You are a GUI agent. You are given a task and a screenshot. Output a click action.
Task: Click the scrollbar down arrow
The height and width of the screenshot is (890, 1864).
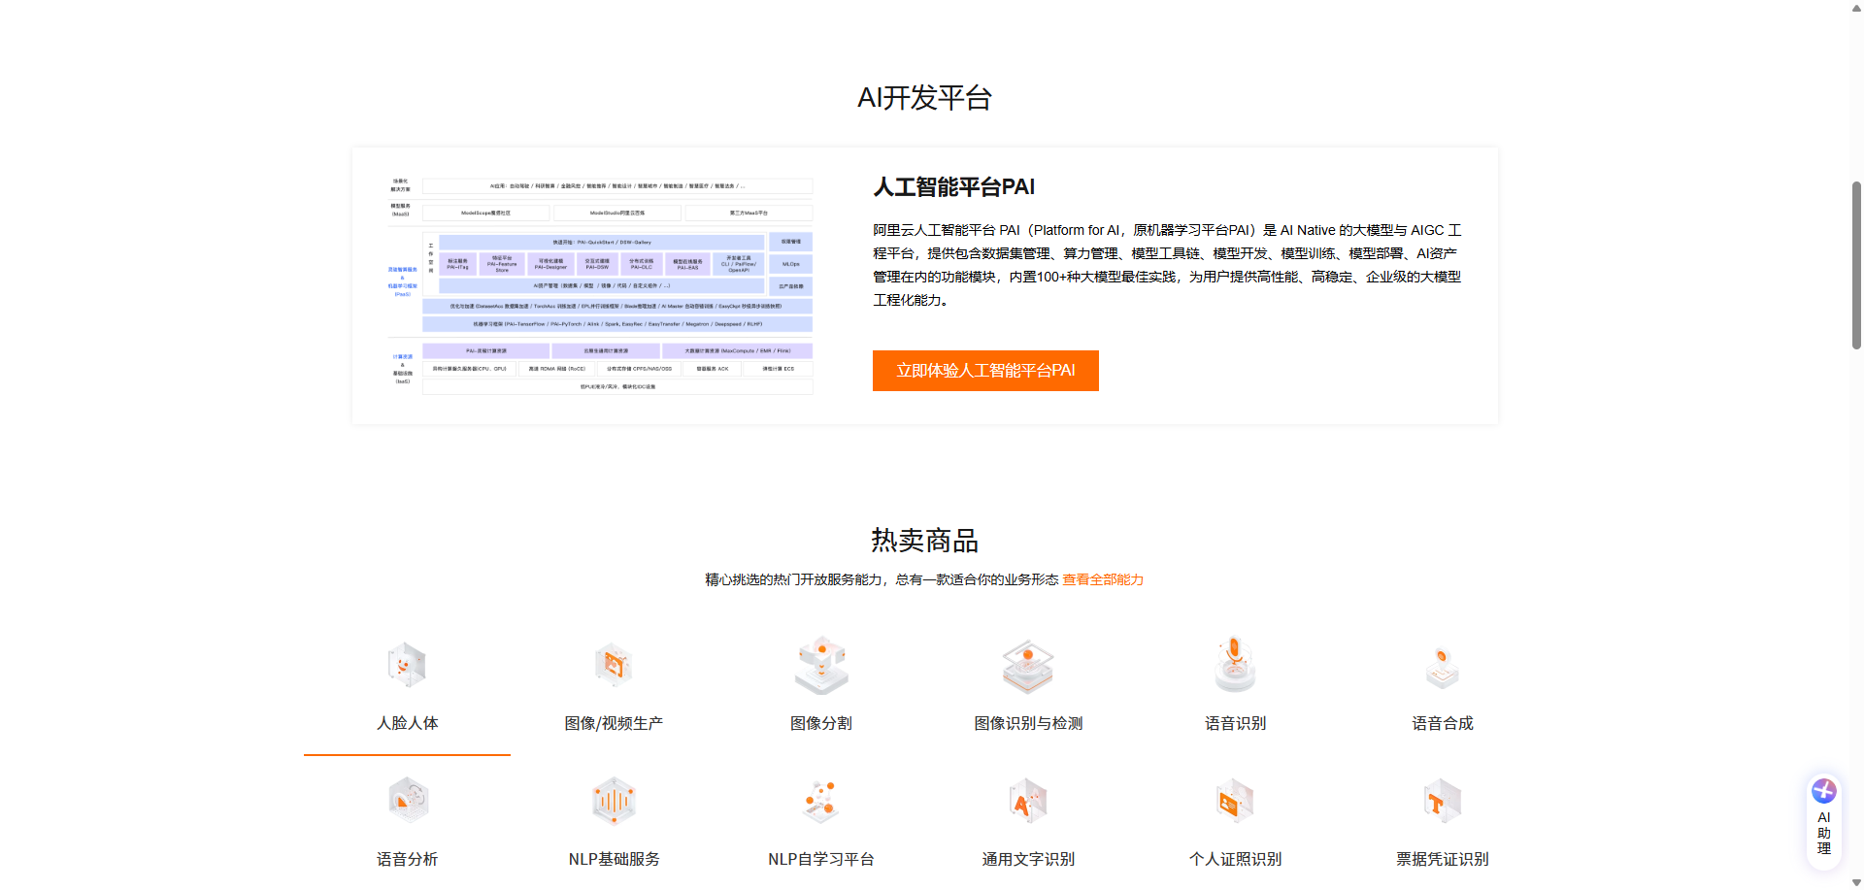[x=1856, y=883]
